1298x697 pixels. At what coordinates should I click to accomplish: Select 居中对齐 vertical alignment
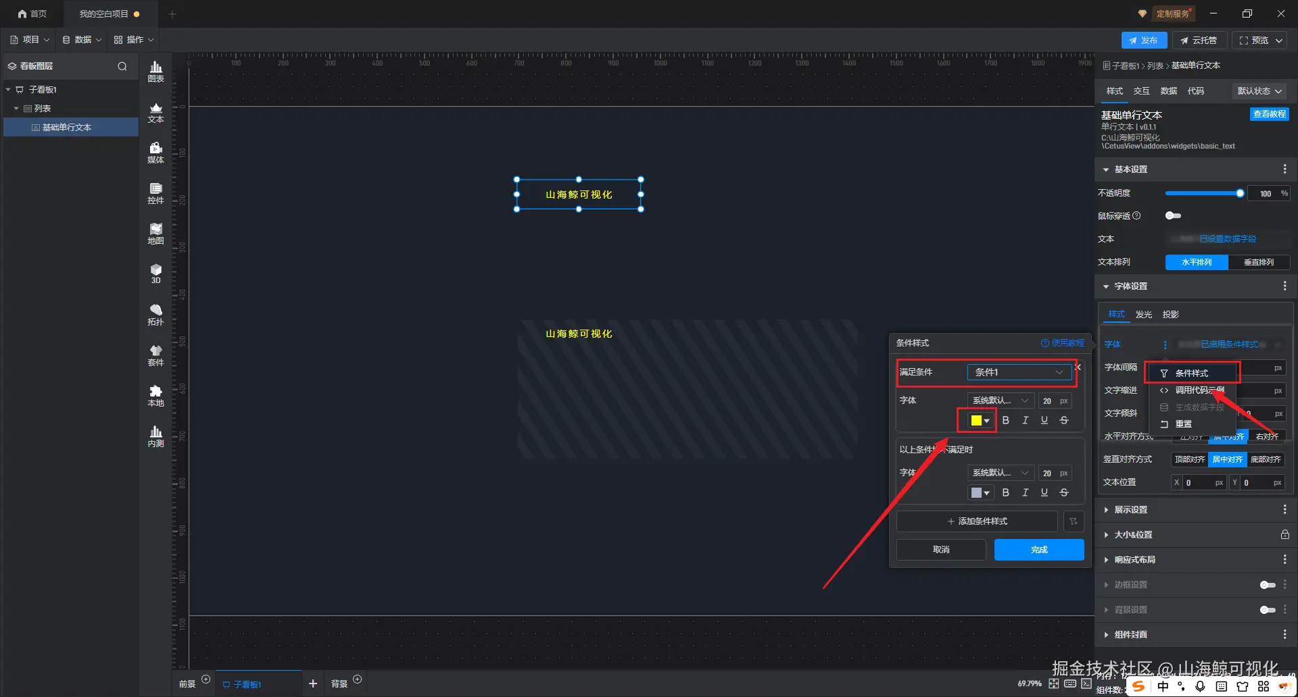pos(1228,459)
